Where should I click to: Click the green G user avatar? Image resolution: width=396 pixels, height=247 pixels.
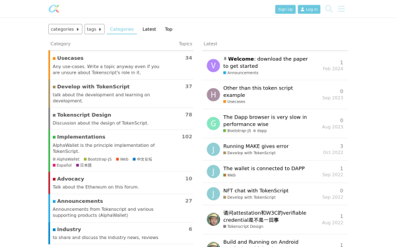(213, 124)
